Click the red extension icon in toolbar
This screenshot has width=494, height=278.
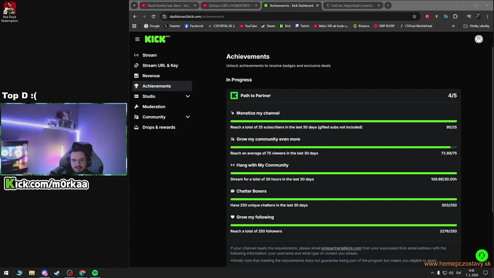tap(427, 17)
